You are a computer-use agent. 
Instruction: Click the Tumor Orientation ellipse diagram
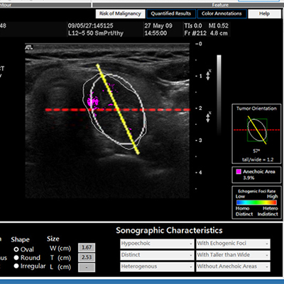(x=257, y=130)
